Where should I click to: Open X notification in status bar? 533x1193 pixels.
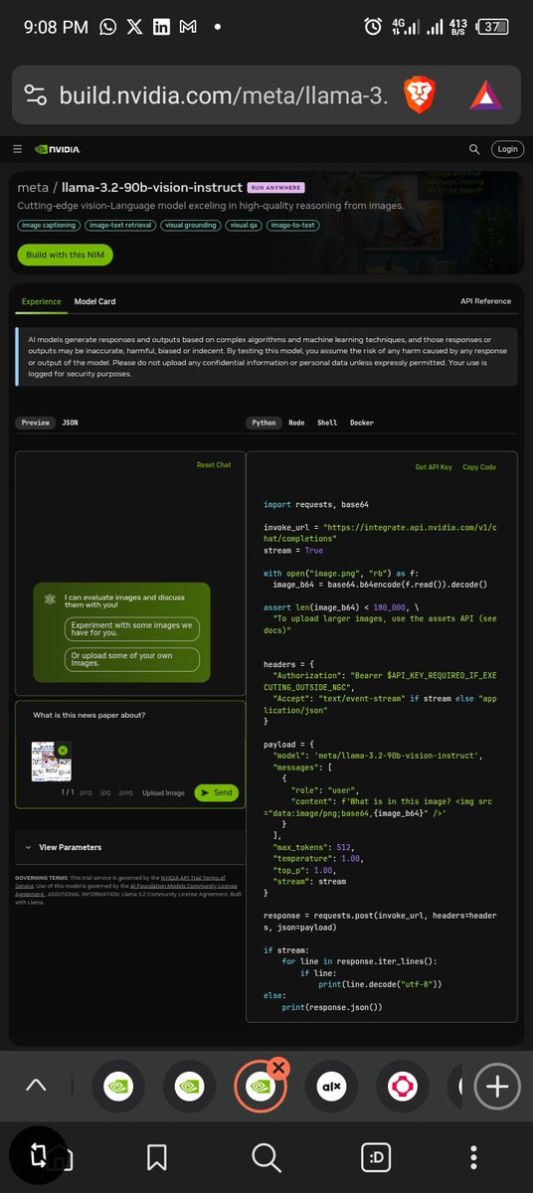click(x=134, y=27)
